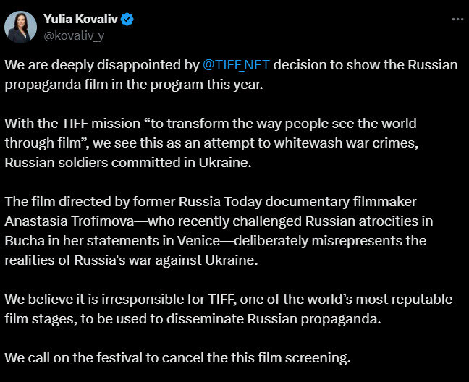Select "Russian soldiers committed in Ukraine" line
469x382 pixels.
point(128,163)
